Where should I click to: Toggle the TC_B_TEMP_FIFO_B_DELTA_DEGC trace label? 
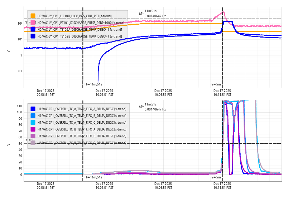tap(82, 136)
